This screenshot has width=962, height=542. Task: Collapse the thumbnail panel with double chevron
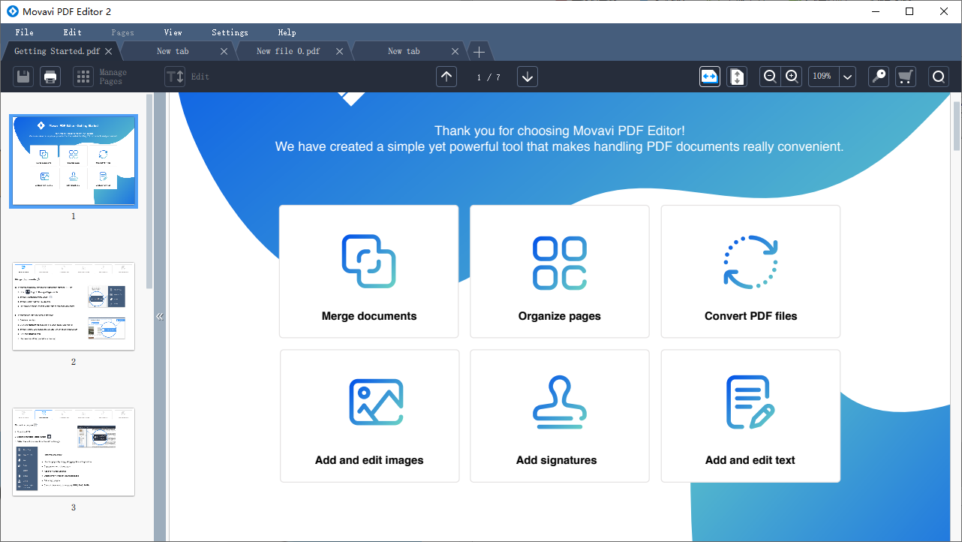point(159,317)
